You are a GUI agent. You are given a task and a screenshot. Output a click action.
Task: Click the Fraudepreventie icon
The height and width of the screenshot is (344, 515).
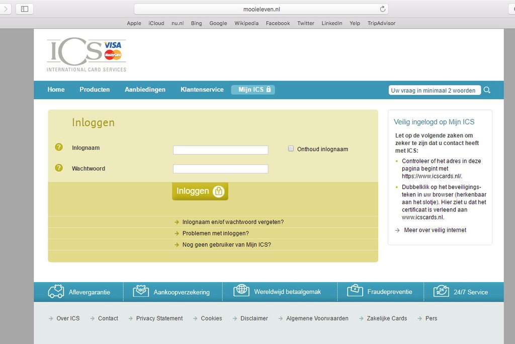pos(355,291)
